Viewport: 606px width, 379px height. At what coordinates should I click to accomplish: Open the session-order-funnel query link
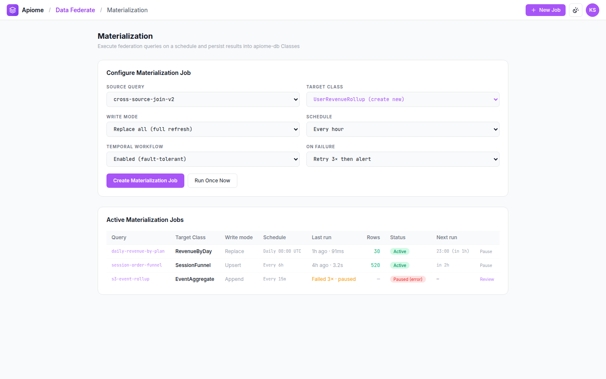[137, 265]
